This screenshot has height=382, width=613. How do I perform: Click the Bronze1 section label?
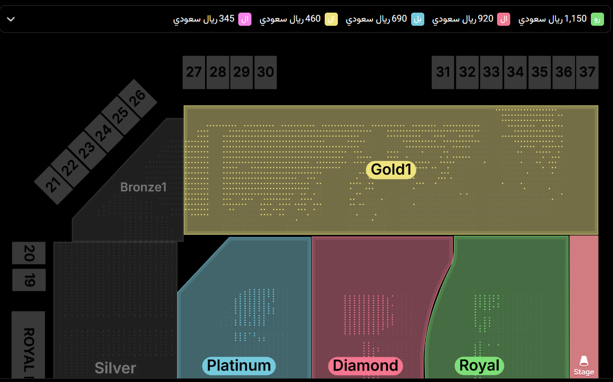tap(143, 187)
